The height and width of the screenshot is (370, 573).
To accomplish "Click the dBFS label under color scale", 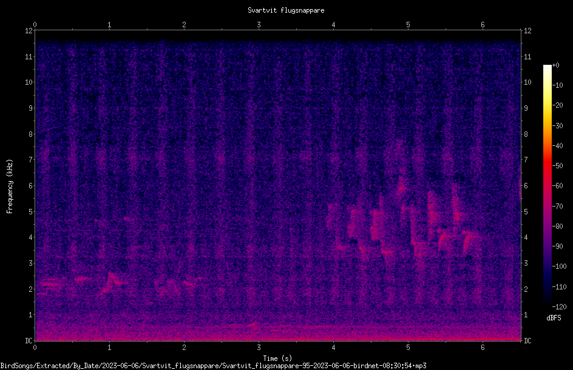I will (x=554, y=318).
